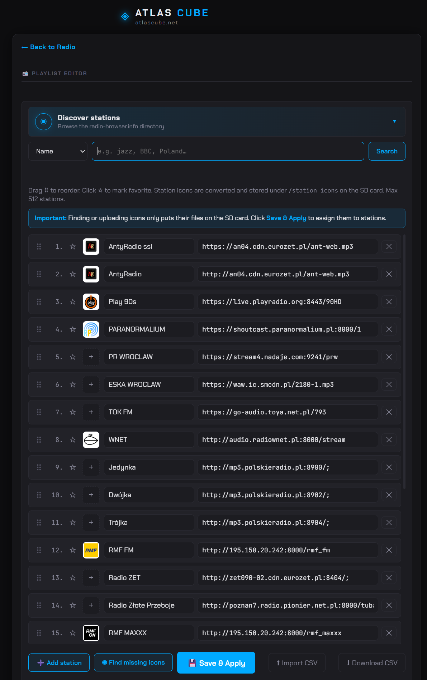
Task: Mark Dwójka as favorite
Action: pyautogui.click(x=73, y=495)
